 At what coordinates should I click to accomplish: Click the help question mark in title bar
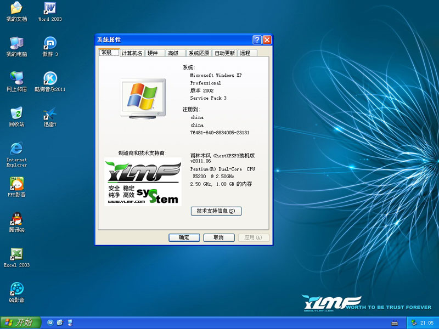click(x=257, y=40)
